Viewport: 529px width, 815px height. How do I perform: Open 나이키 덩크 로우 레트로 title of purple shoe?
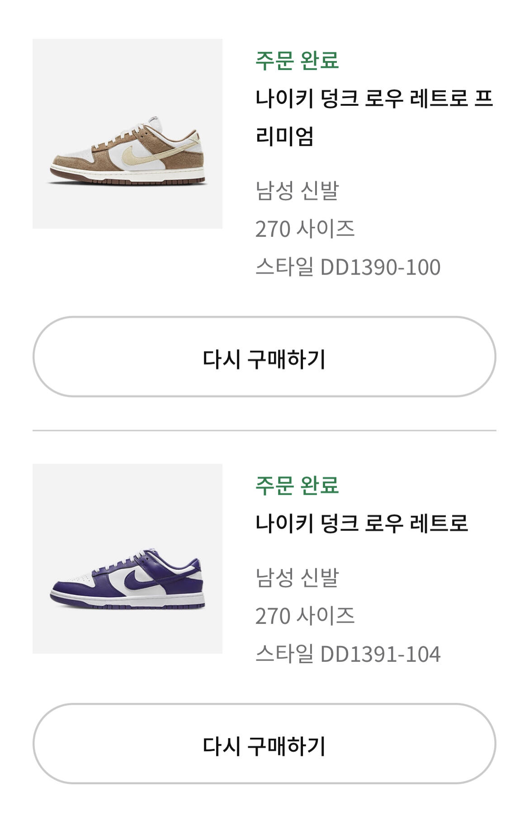point(362,523)
